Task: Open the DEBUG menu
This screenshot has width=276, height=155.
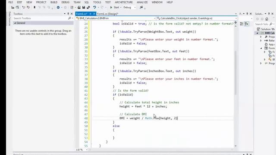Action: coord(65,2)
